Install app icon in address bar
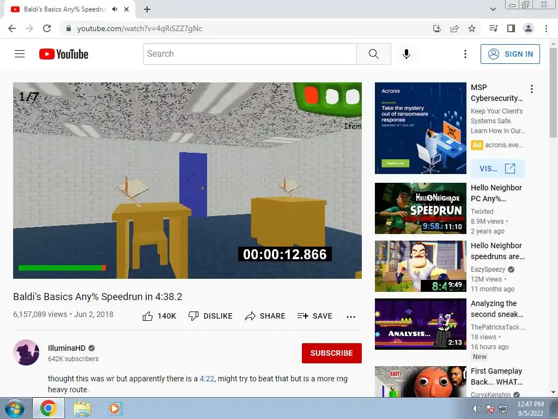558x419 pixels. (437, 28)
